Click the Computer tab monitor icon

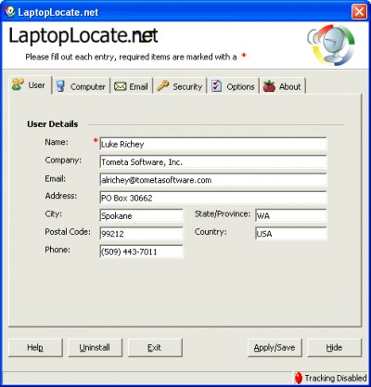coord(60,86)
